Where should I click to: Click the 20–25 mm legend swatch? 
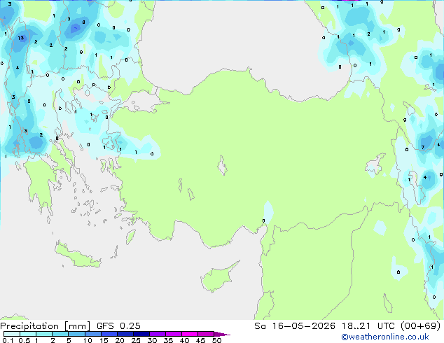click(x=125, y=334)
